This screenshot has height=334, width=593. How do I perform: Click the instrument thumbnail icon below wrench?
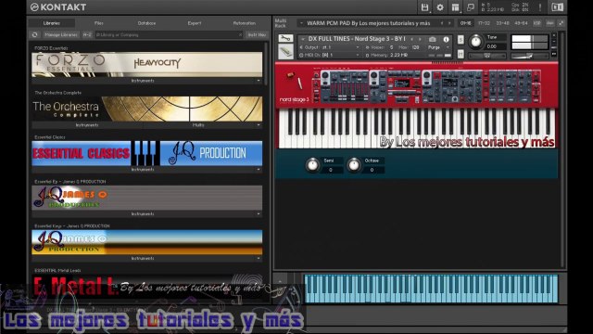point(285,52)
